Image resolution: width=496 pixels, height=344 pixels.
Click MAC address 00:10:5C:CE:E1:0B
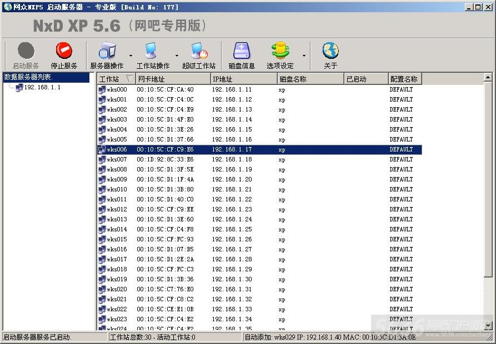[165, 309]
